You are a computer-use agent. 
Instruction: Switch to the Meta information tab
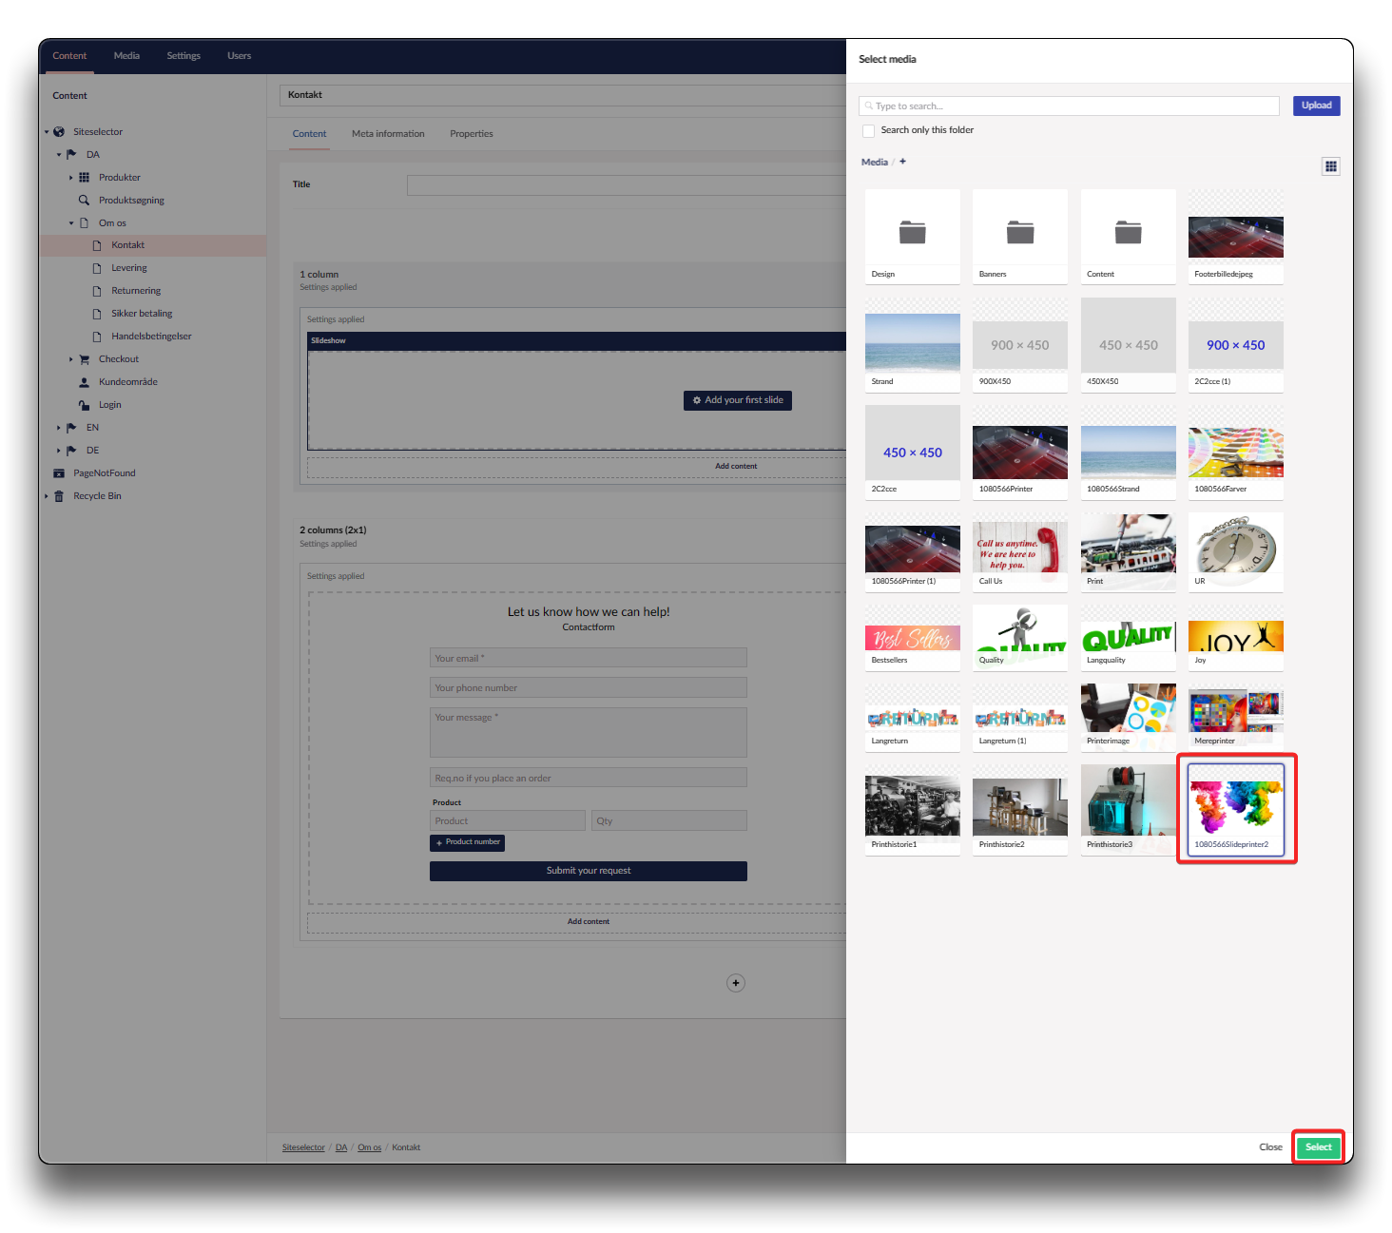pos(388,134)
